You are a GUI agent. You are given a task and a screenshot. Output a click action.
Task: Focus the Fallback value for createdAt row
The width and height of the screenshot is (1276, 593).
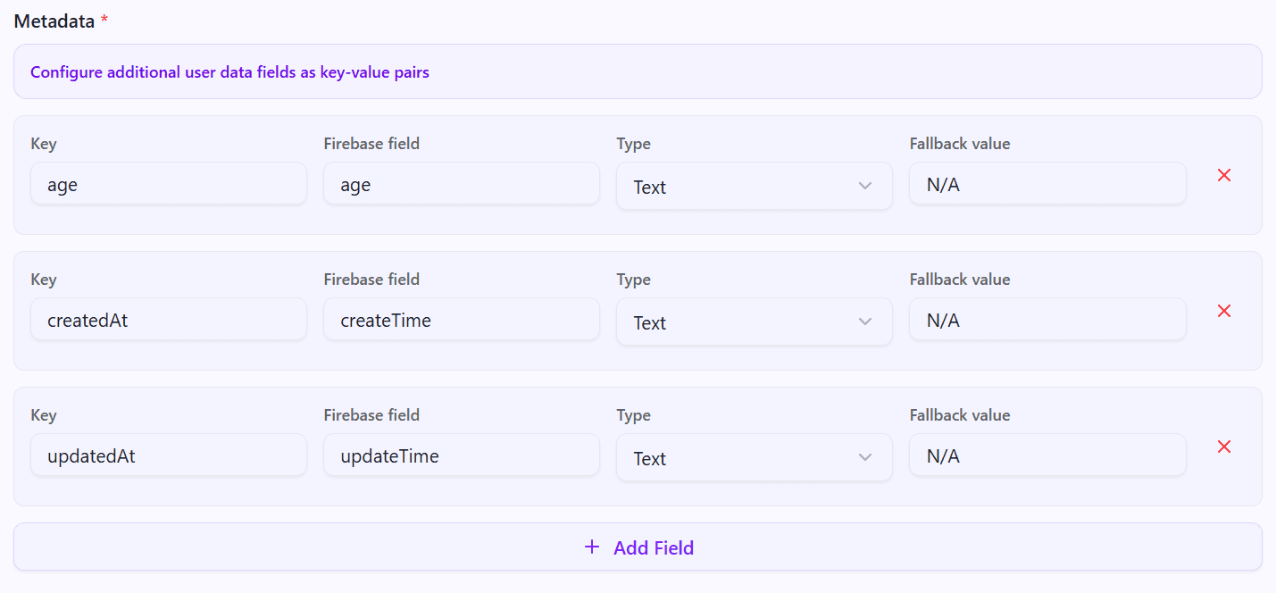click(1047, 321)
